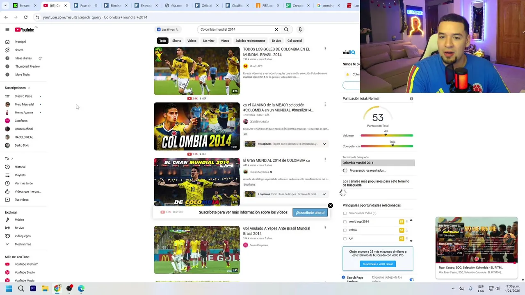Viewport: 525px width, 295px height.
Task: Open Ideas diarias in the sidebar
Action: 23,58
